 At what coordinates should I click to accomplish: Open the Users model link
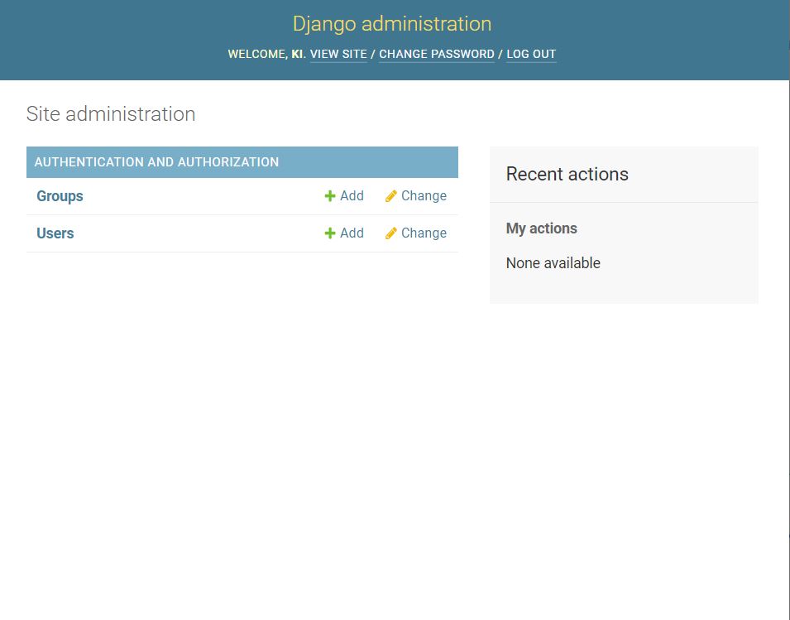55,233
